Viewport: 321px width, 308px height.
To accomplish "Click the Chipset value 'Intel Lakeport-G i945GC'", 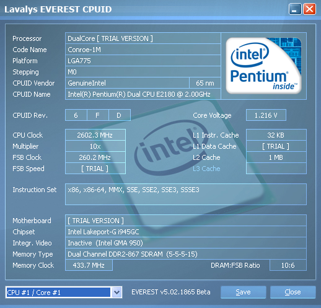I will click(186, 232).
